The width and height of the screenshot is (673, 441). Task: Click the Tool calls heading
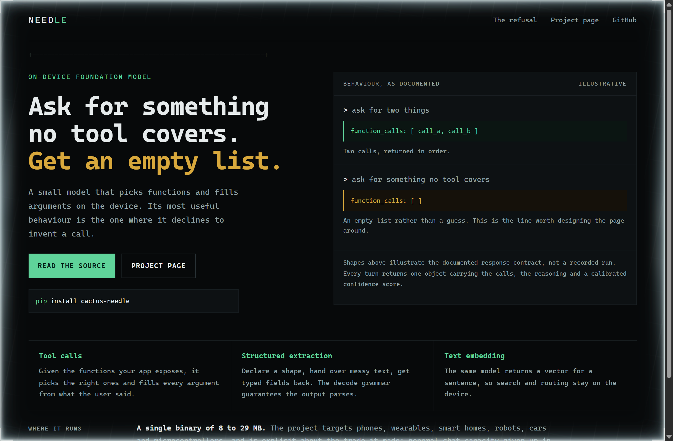click(x=60, y=356)
